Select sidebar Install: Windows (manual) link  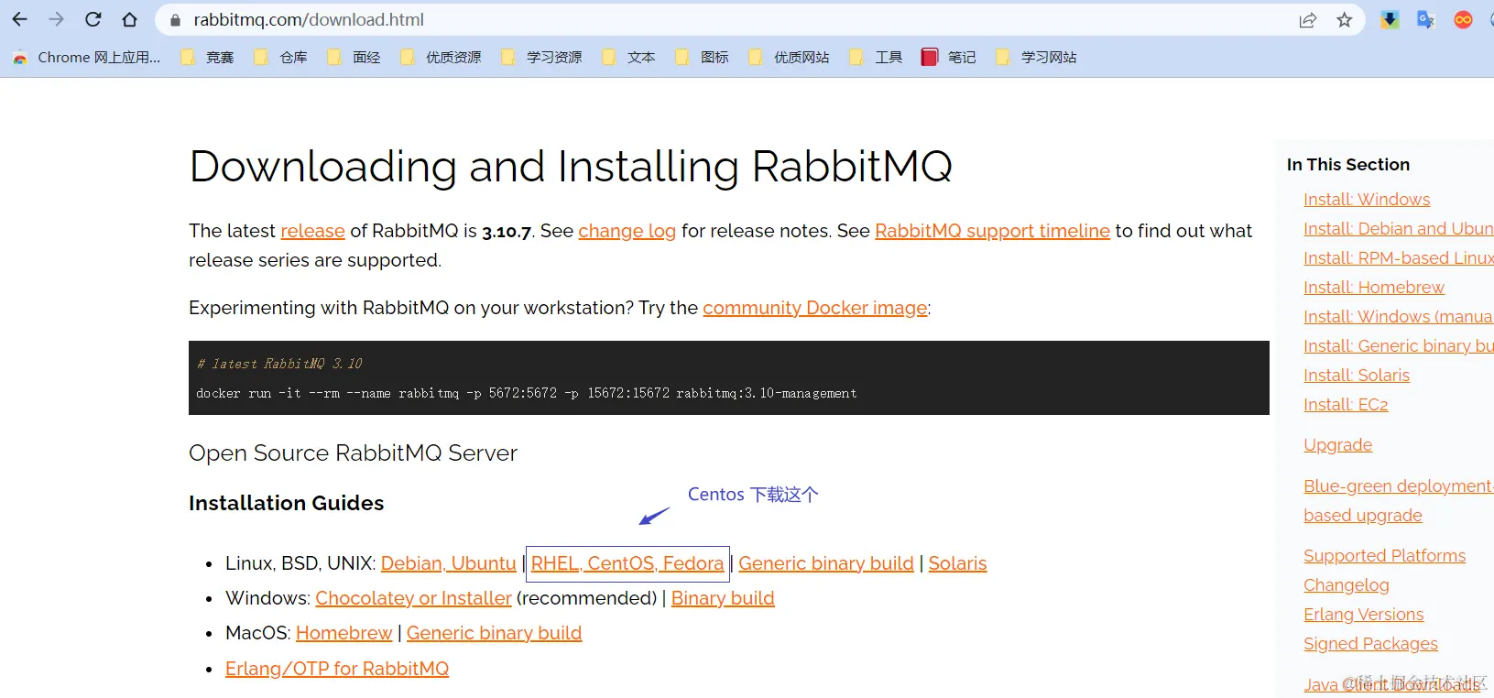click(1399, 317)
